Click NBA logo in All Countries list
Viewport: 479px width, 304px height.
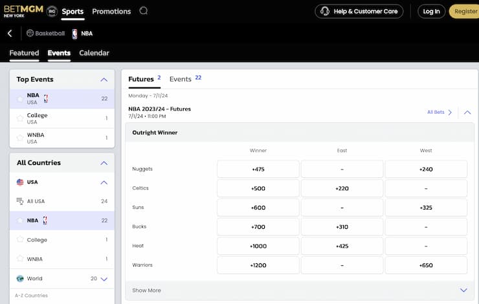(x=45, y=221)
